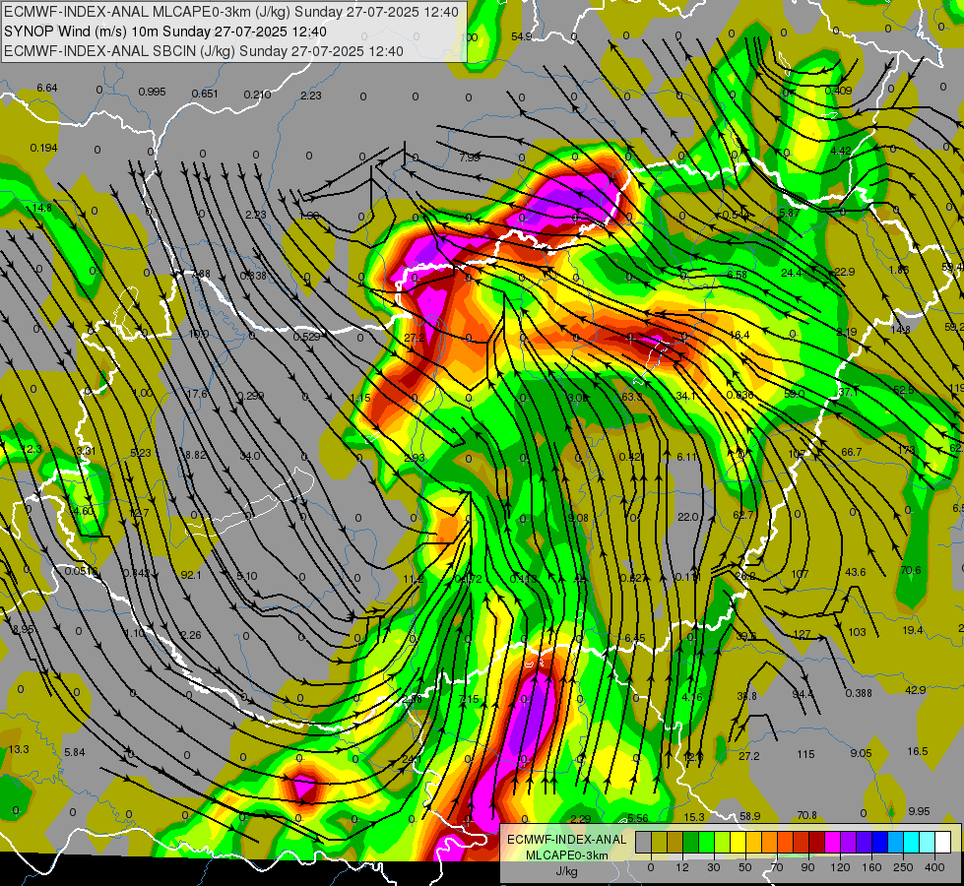Click the map value 12.3
The height and width of the screenshot is (886, 964).
32,450
